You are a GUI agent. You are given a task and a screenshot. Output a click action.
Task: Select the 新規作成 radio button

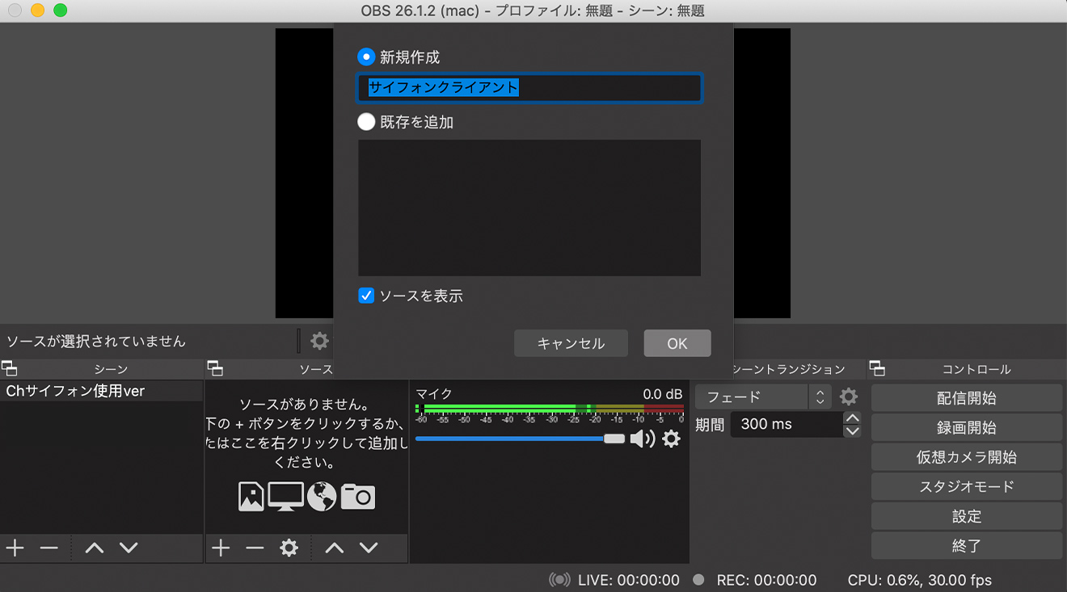366,57
